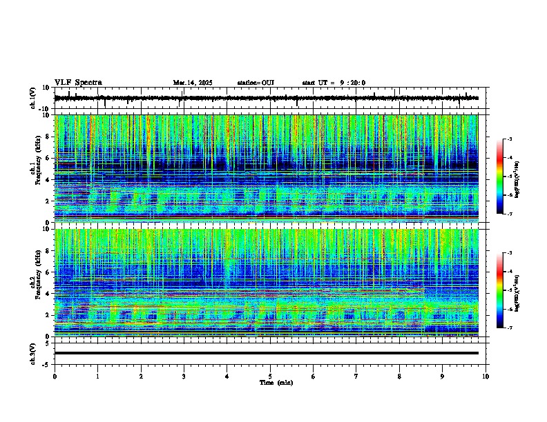547x422 pixels.
Task: Click the 'Time (min)' x-axis label
Action: (276, 383)
